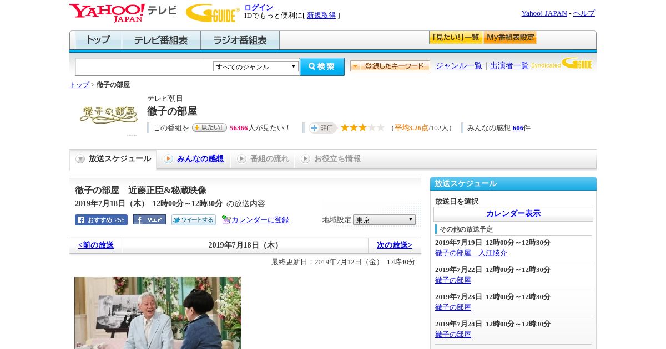Viewport: 666px width, 349px height.
Task: Click the テレビ朝日 channel label
Action: (x=165, y=99)
